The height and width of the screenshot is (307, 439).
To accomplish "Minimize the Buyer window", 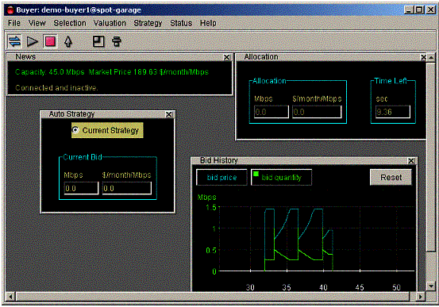I will [x=409, y=10].
